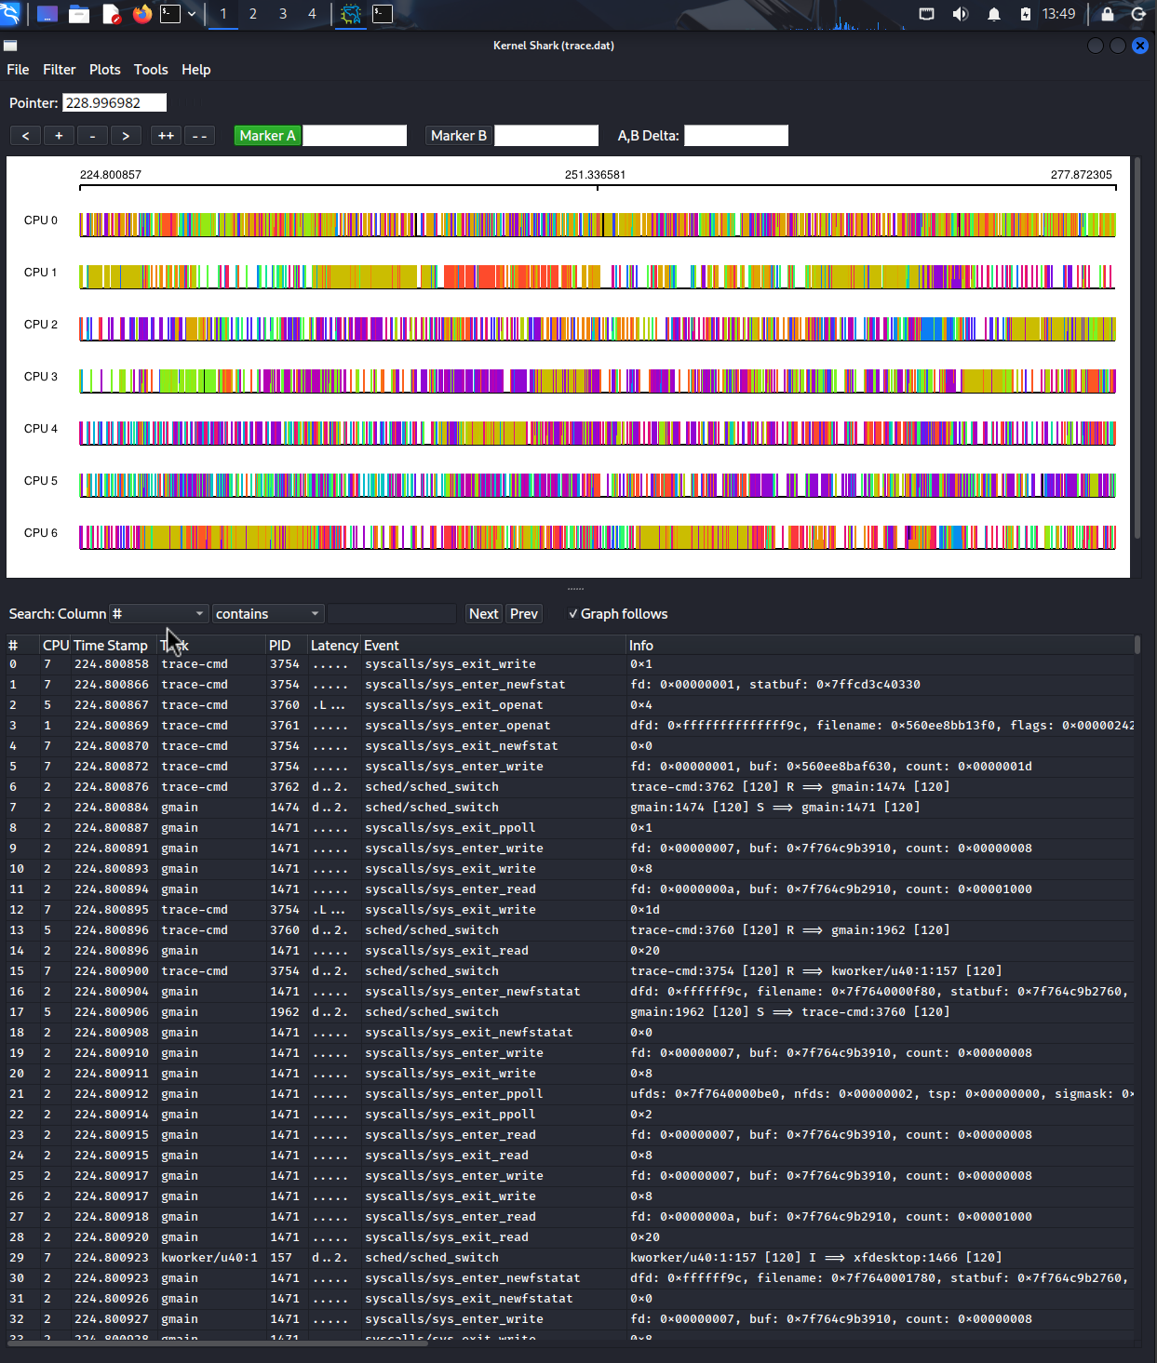Open the Tools menu

click(151, 70)
